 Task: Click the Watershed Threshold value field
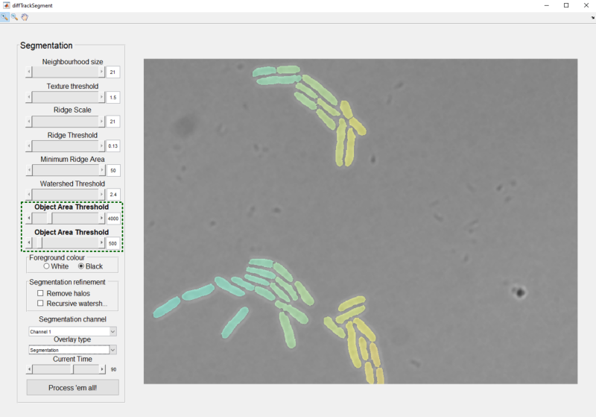(113, 195)
